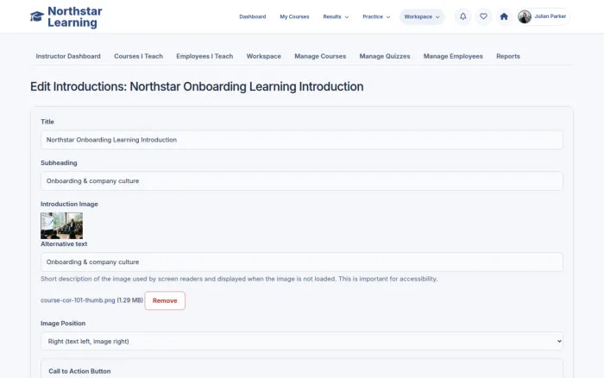Remove the uploaded introduction image

(x=165, y=300)
